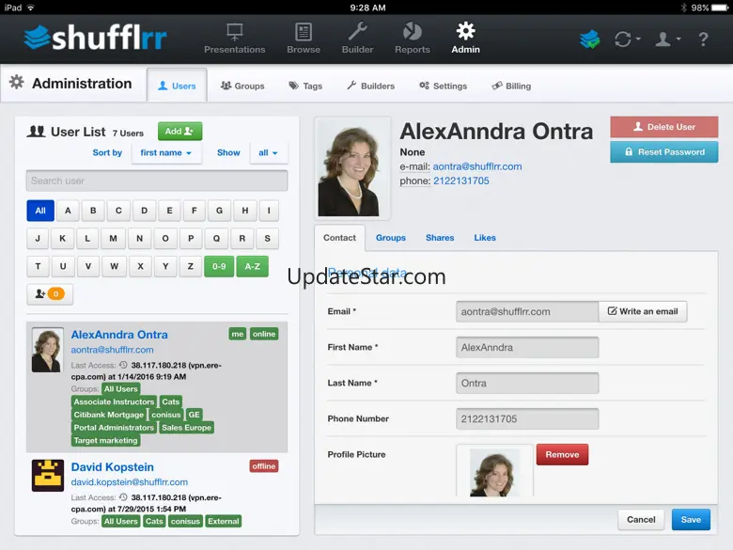Click the synced slides stack icon

tap(589, 39)
